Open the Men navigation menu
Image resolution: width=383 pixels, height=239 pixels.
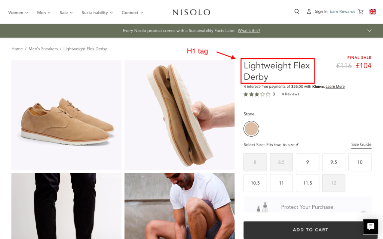pyautogui.click(x=44, y=13)
